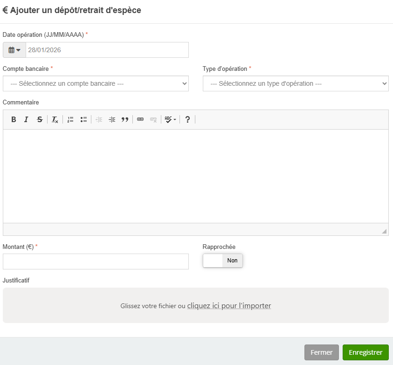
Task: Click the Bold formatting icon
Action: pos(14,119)
